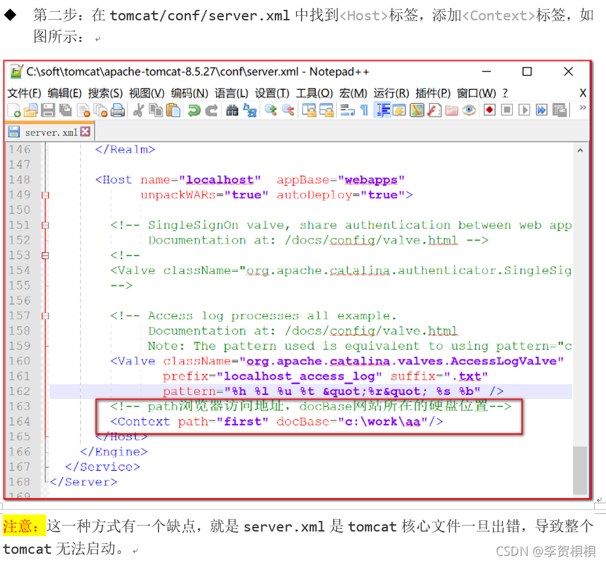Collapse the fold marker at line 151

pos(45,225)
